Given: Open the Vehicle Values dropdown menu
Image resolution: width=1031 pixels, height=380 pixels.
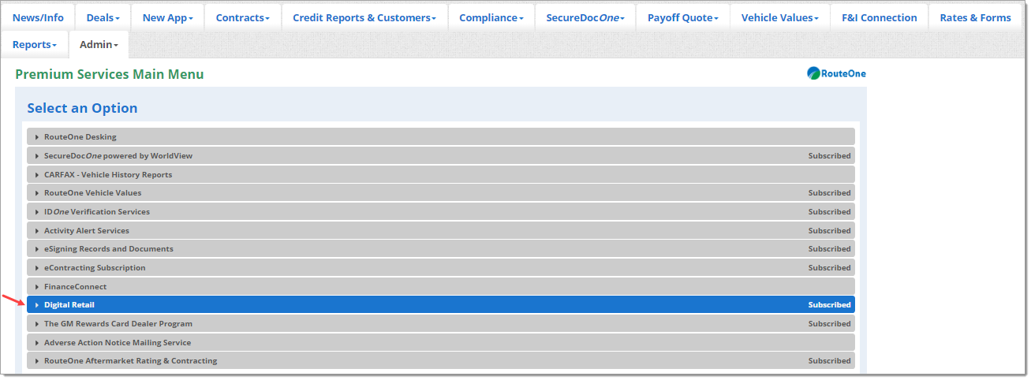Looking at the screenshot, I should (x=780, y=17).
